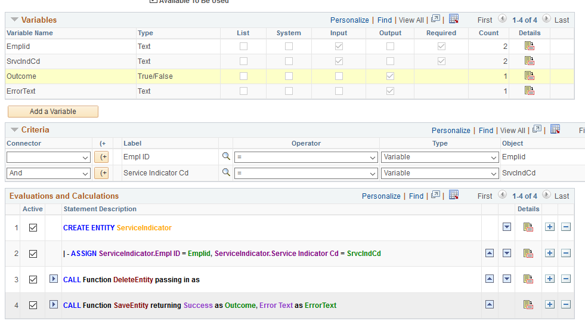Viewport: 585px width, 324px height.
Task: Open details for CREATE ENTITY statement
Action: [x=528, y=227]
